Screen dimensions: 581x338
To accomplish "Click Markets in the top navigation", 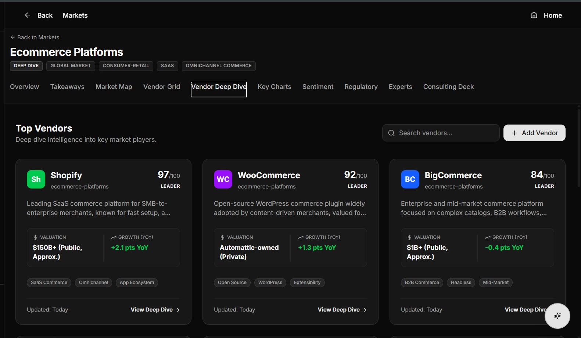I will [75, 15].
